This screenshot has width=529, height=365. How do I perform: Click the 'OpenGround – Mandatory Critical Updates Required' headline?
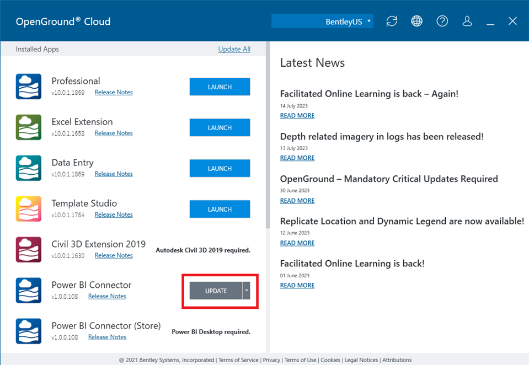coord(389,179)
